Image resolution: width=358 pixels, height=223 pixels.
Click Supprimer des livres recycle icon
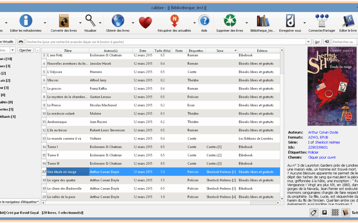coord(230,21)
